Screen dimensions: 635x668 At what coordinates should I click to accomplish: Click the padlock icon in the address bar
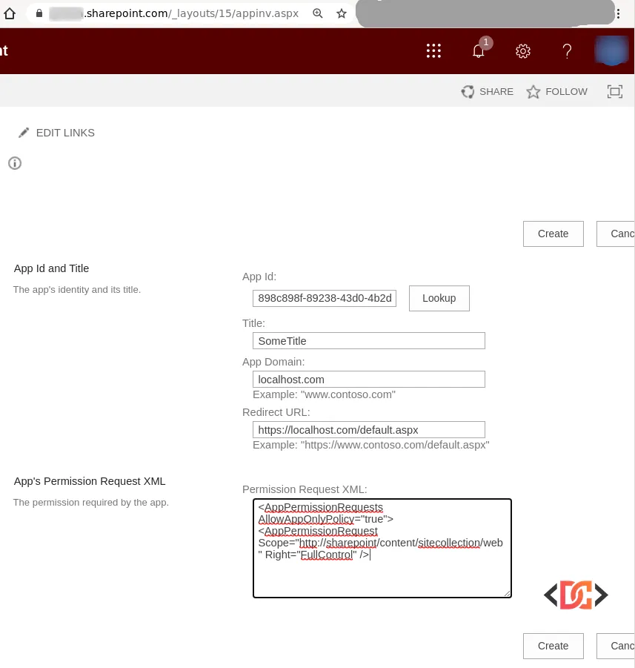pos(39,13)
